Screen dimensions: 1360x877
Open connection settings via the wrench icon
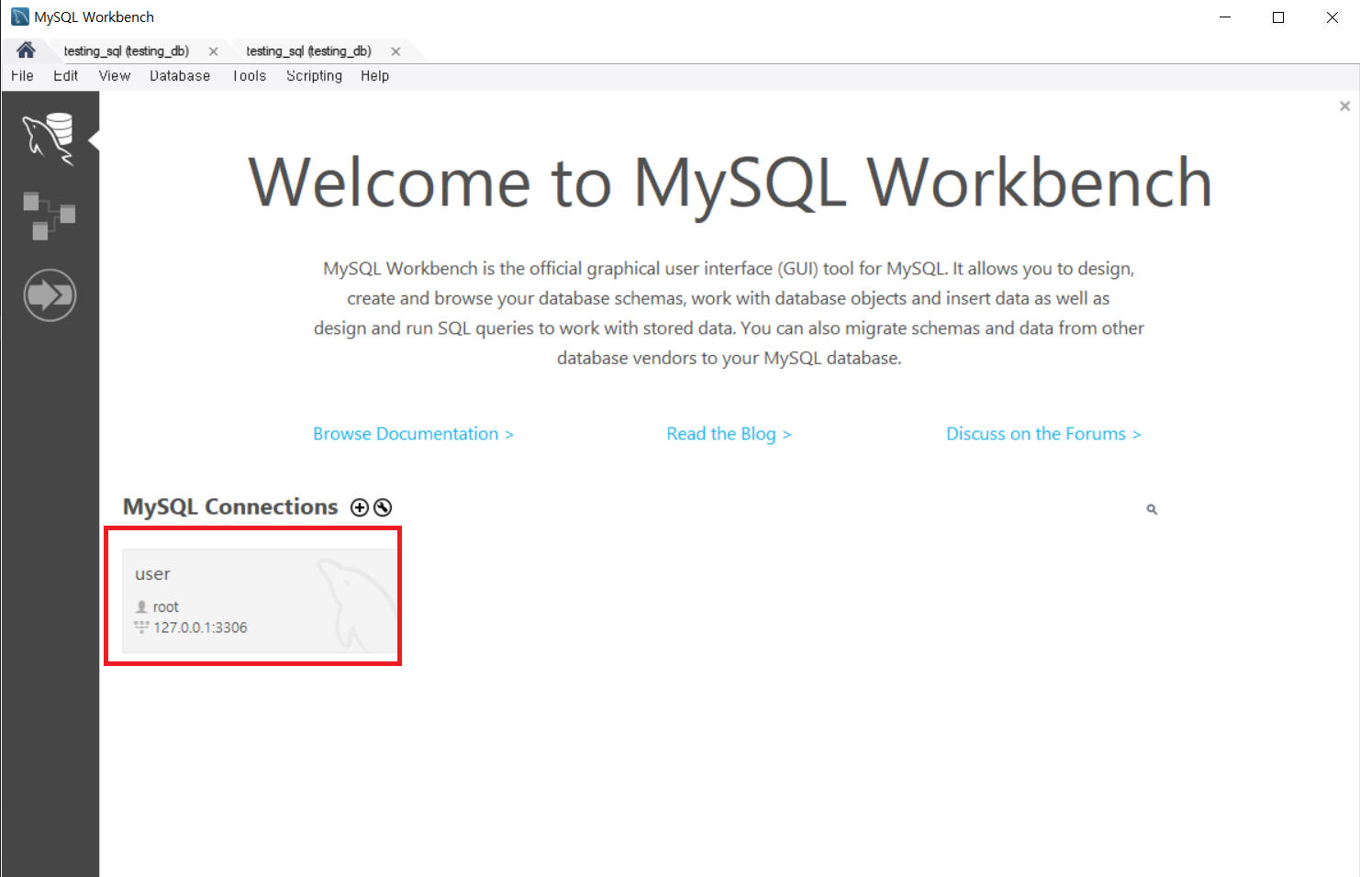383,506
